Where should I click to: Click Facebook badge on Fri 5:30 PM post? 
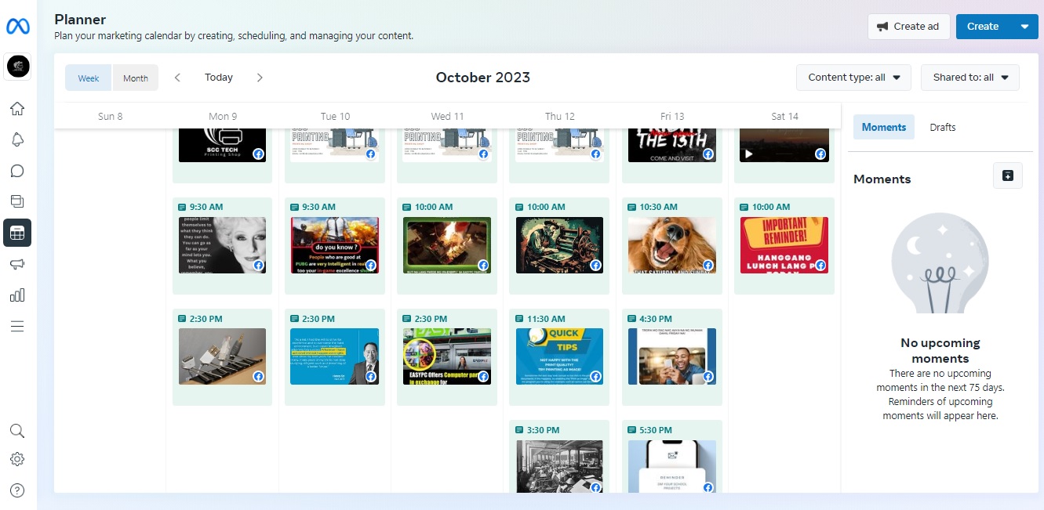(708, 487)
